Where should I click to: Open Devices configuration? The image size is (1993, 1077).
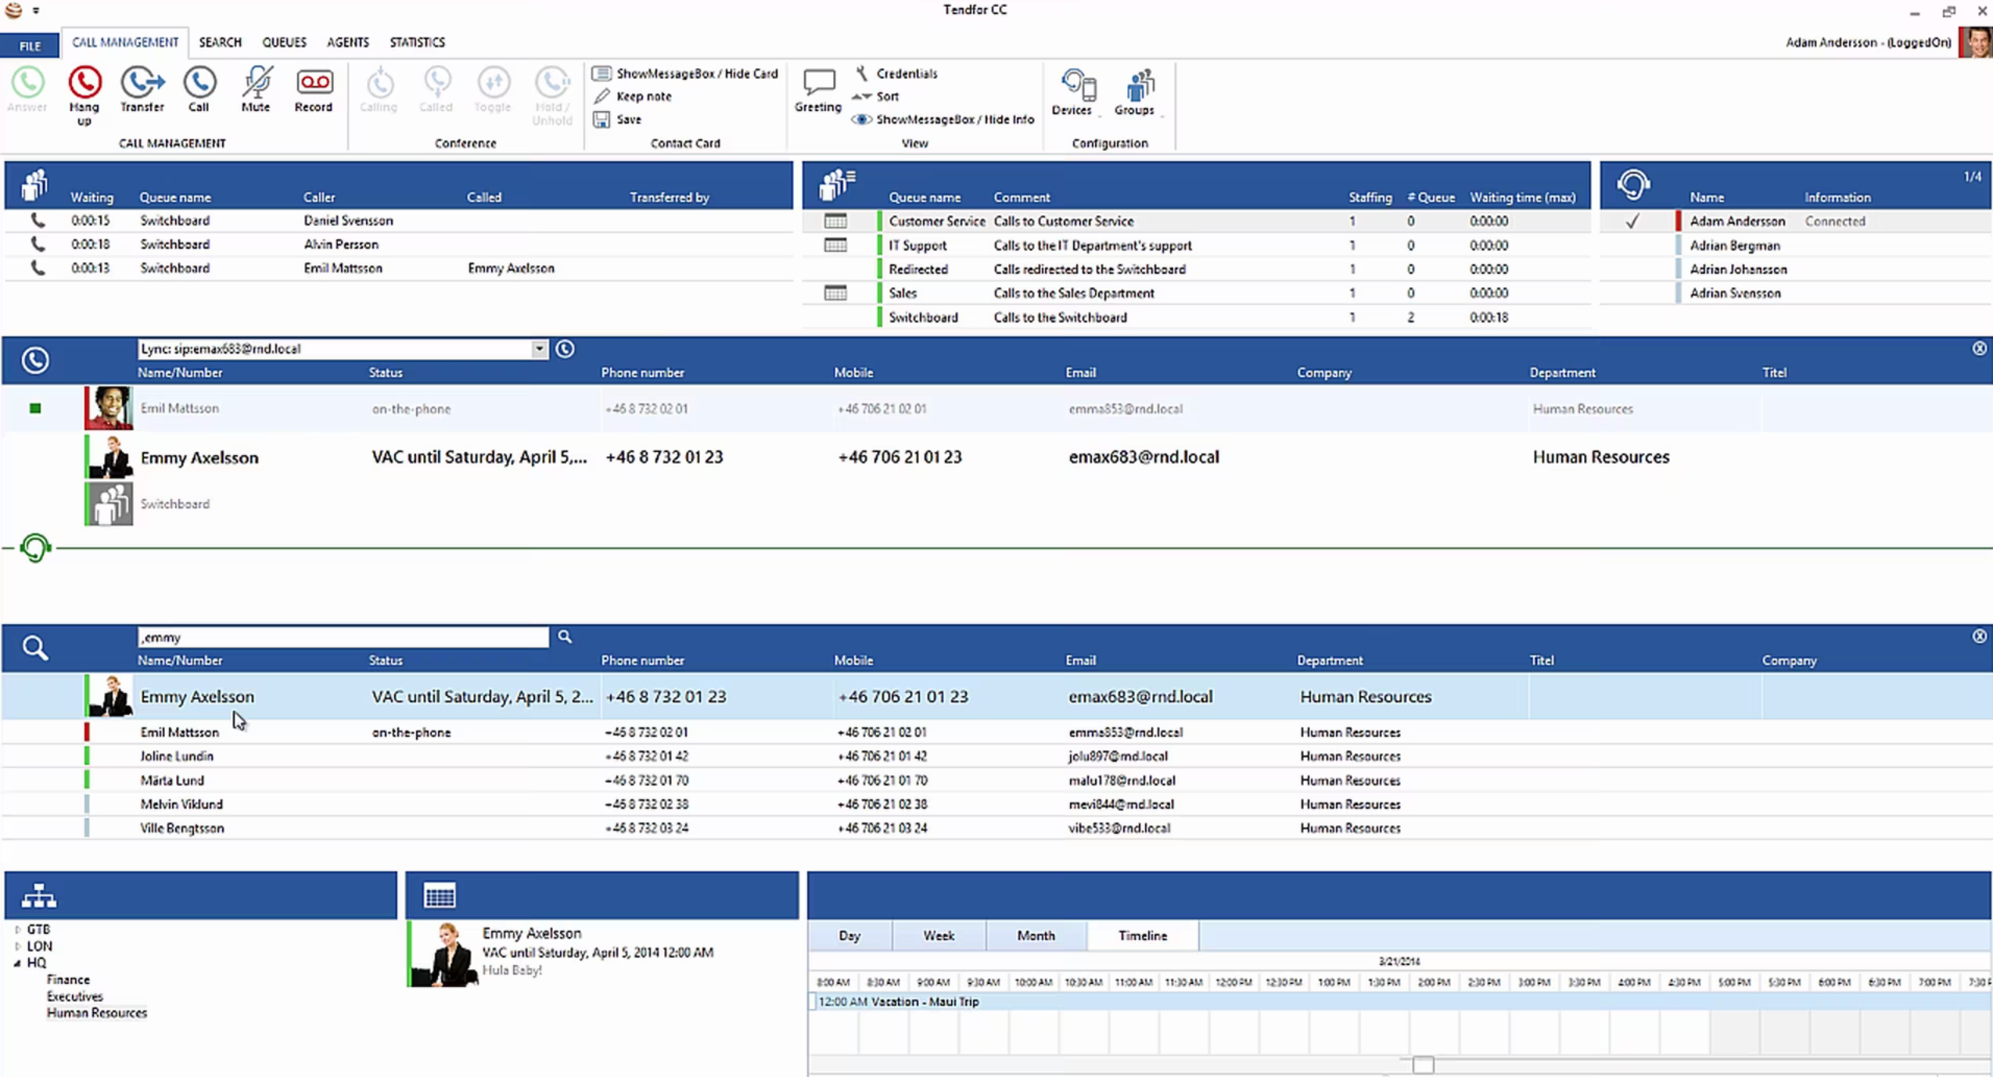point(1076,86)
